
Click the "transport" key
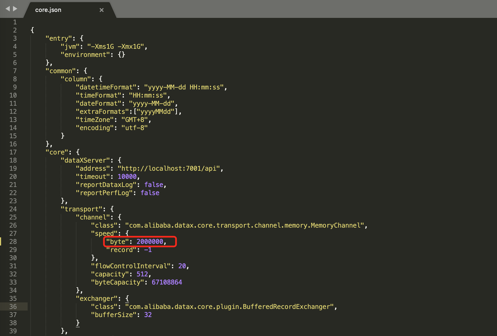point(81,209)
